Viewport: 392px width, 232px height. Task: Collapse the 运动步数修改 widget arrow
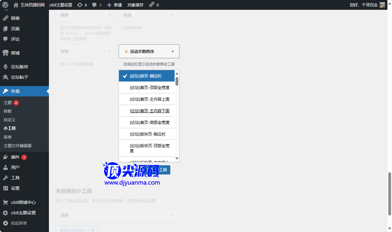172,51
